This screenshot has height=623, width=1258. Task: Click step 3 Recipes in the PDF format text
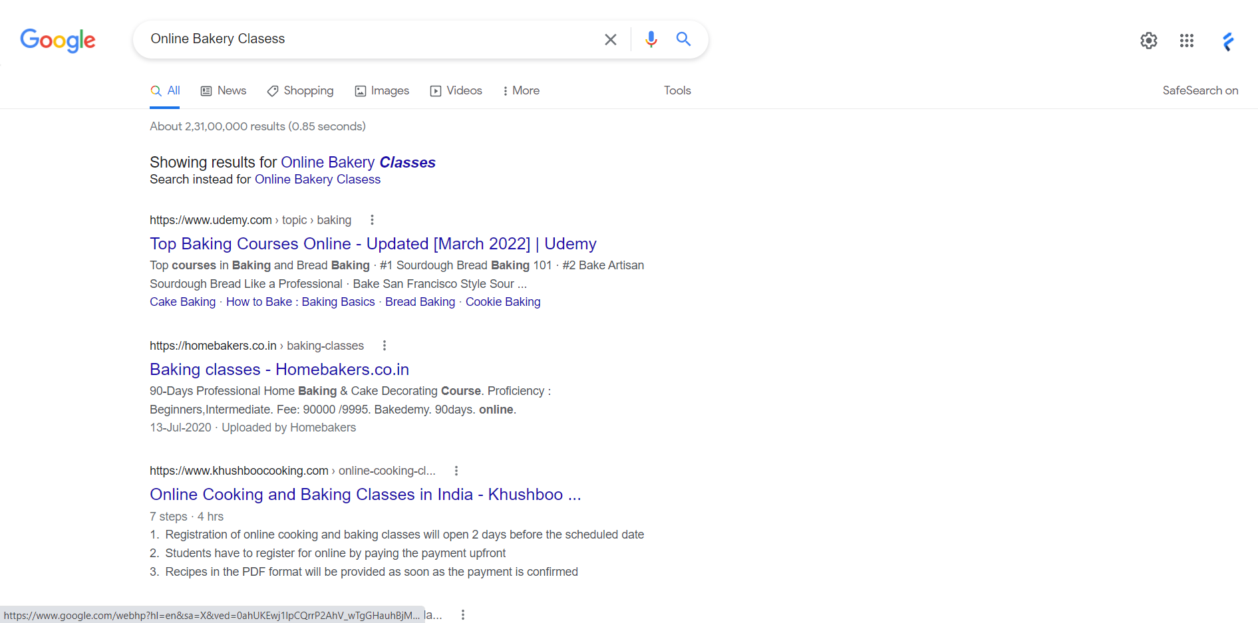click(x=371, y=572)
